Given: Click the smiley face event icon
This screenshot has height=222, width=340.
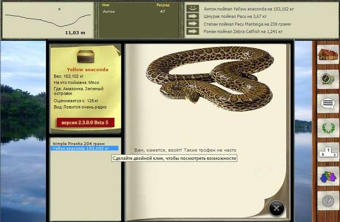Looking at the screenshot, I should tap(193, 8).
